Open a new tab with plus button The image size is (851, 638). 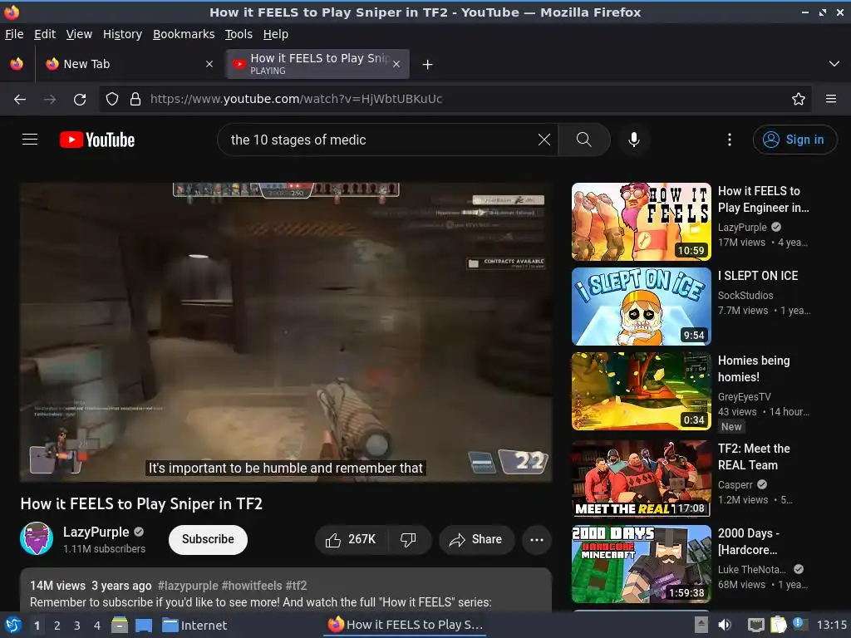[427, 65]
